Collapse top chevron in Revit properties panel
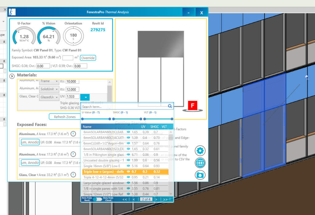Screen dimensions: 315x215 pos(4,42)
